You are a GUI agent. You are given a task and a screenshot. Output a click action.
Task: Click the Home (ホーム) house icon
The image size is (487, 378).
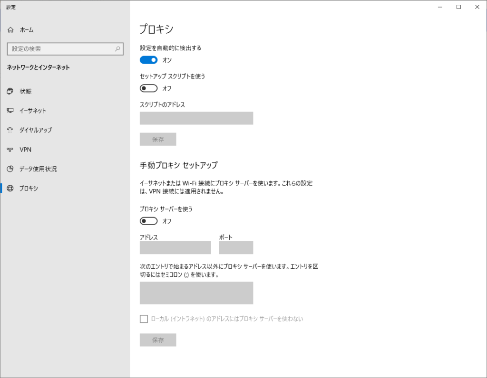click(x=10, y=30)
